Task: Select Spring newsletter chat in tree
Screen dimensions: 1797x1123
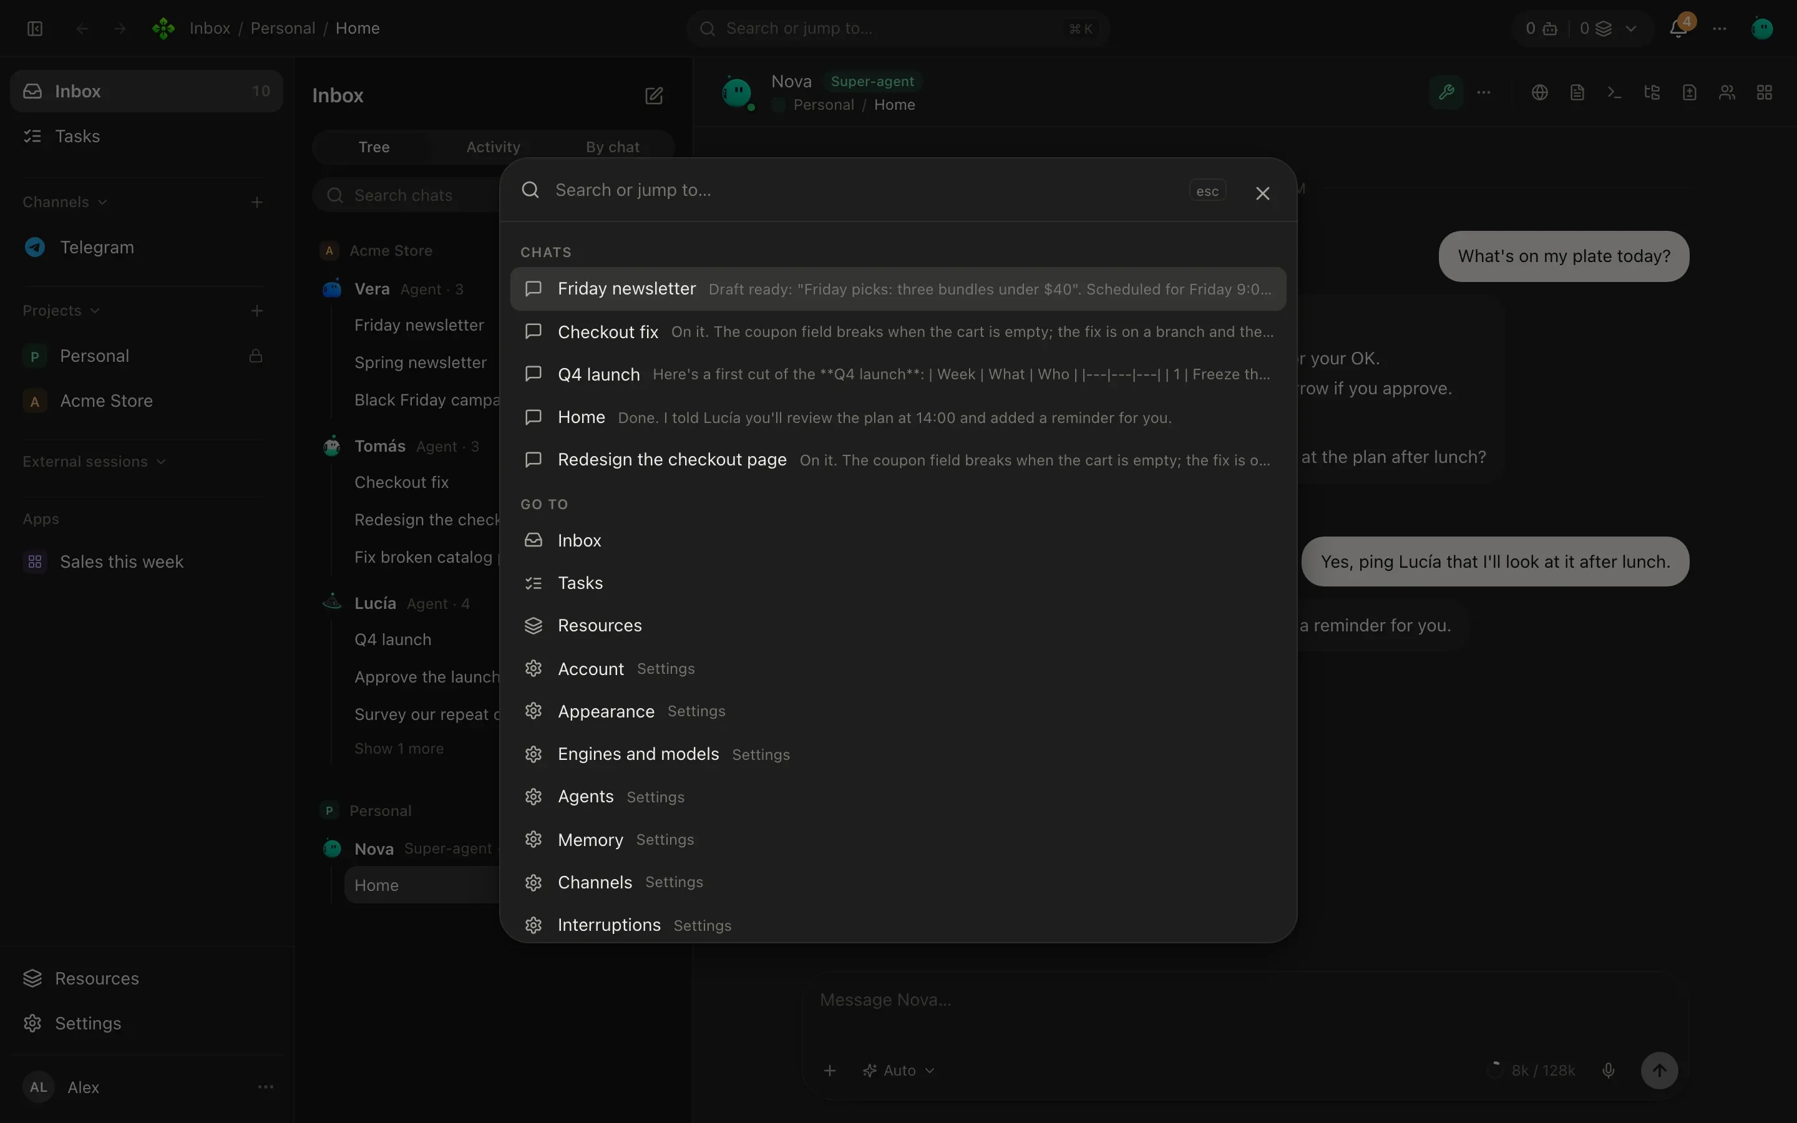Action: [x=421, y=362]
